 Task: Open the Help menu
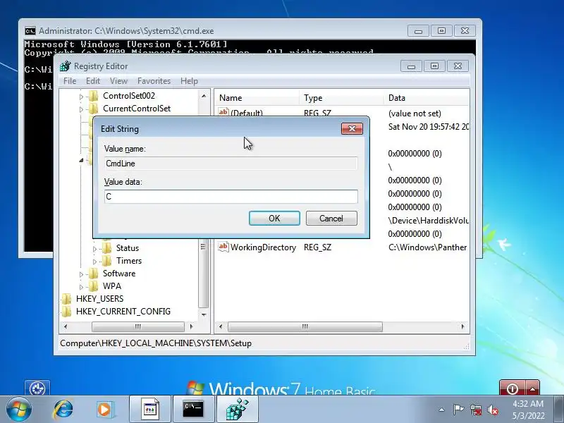(189, 81)
